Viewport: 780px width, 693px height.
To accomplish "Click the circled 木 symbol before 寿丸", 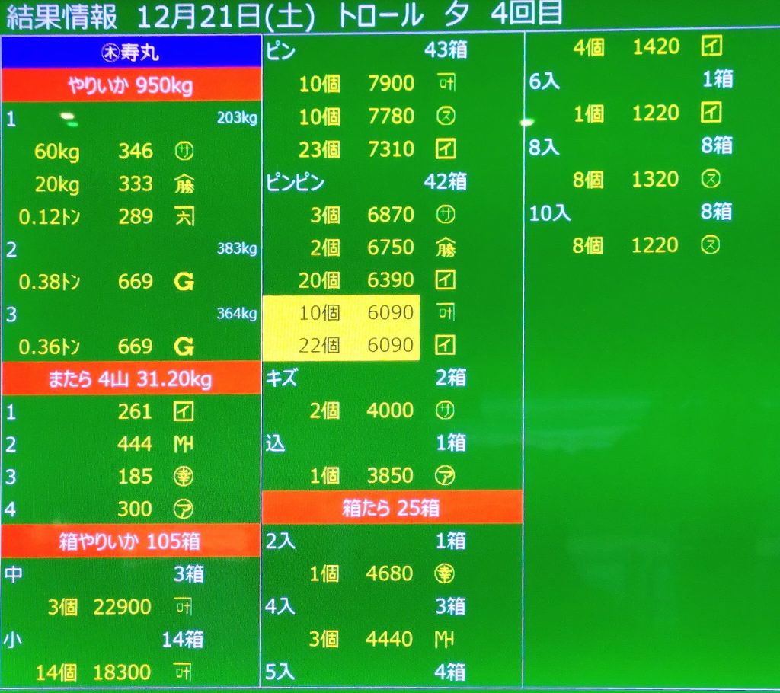I will [109, 53].
